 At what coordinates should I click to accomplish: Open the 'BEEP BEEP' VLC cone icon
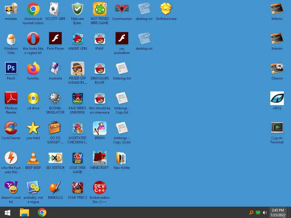click(33, 158)
